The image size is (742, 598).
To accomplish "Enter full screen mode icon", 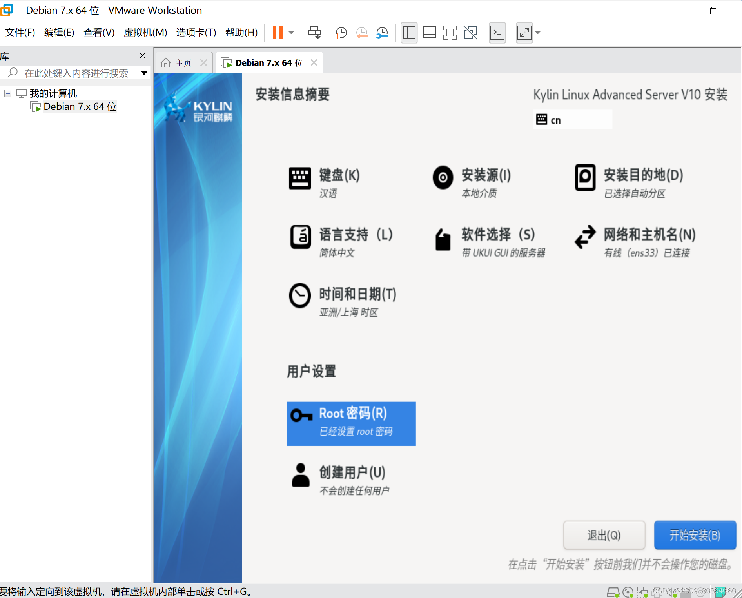I will pos(450,33).
